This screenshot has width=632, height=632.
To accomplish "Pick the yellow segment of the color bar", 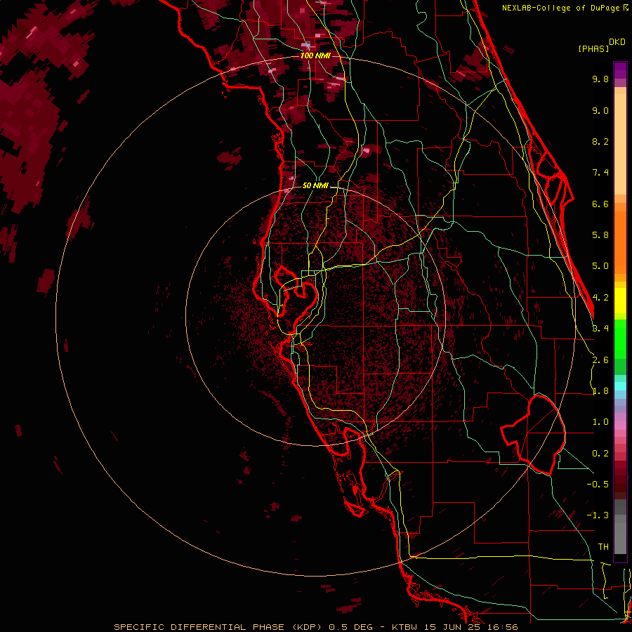I will coord(620,301).
